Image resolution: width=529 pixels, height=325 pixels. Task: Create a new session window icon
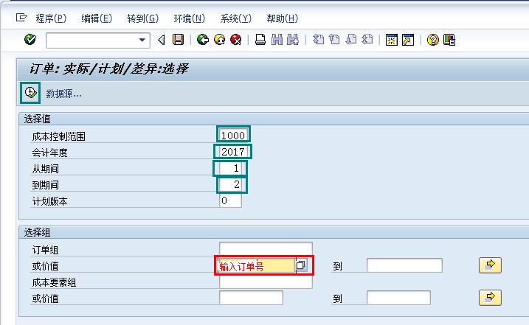tap(391, 40)
